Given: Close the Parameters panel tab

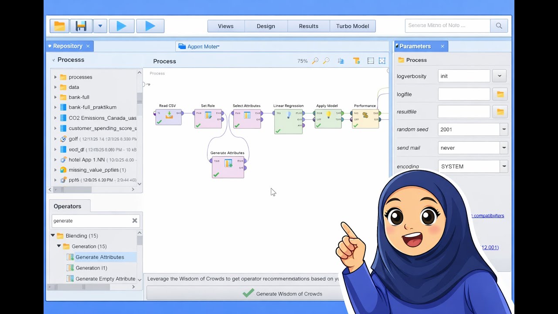Looking at the screenshot, I should (x=442, y=46).
